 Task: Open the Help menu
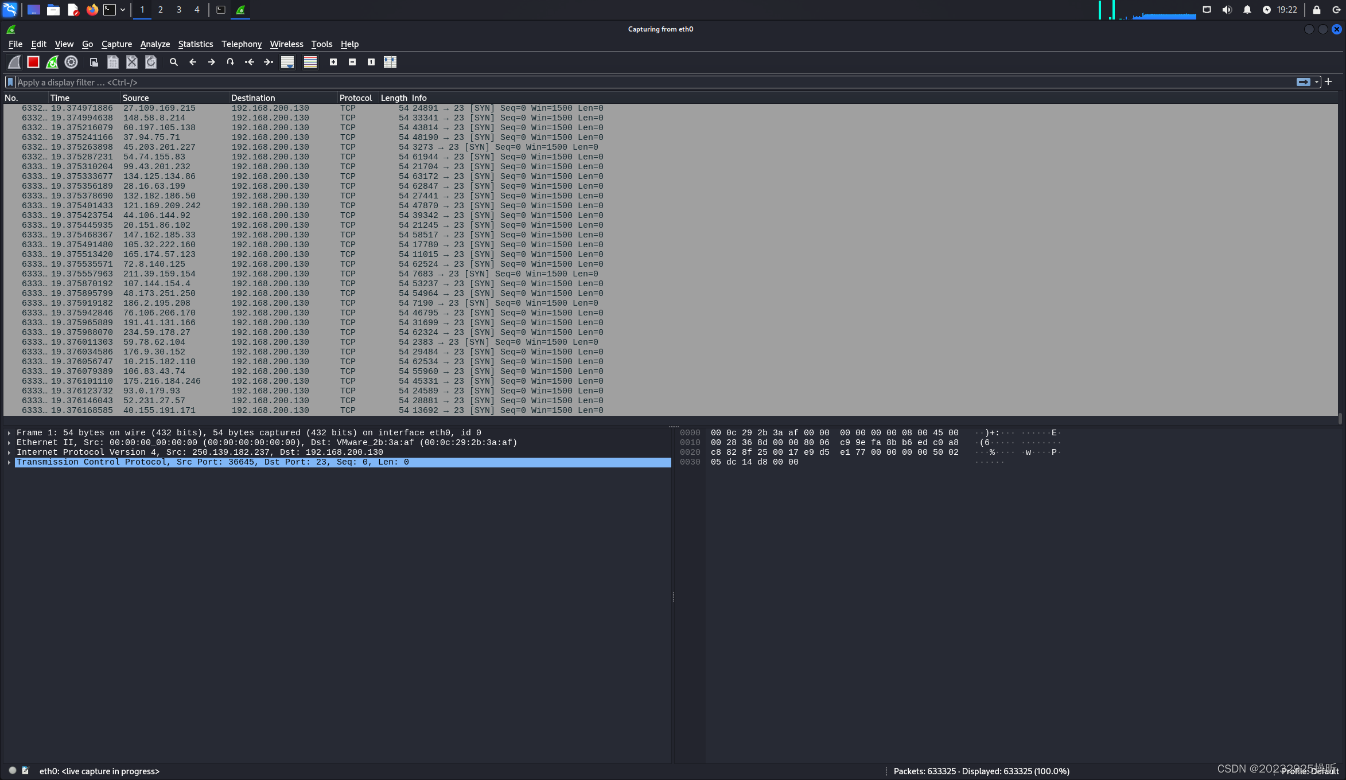tap(349, 44)
